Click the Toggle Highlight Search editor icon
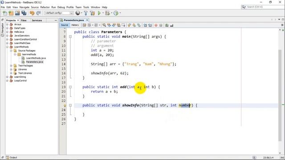The height and width of the screenshot is (160, 285). [119, 25]
